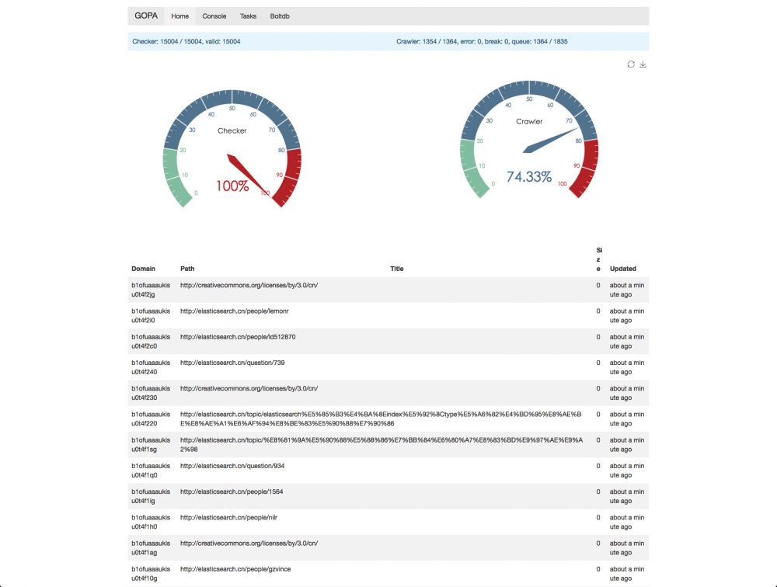The image size is (777, 587).
Task: Click the Crawler 74.33% reading
Action: [x=528, y=177]
